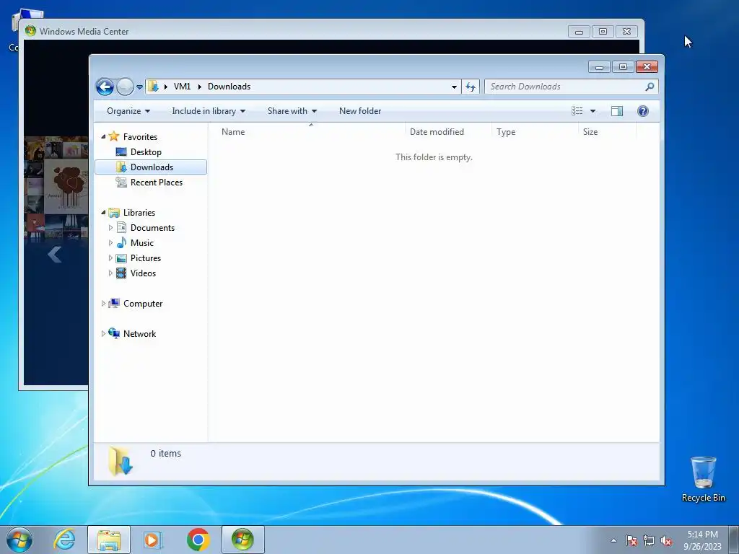Click the search magnifier icon
This screenshot has height=554, width=739.
tap(650, 87)
